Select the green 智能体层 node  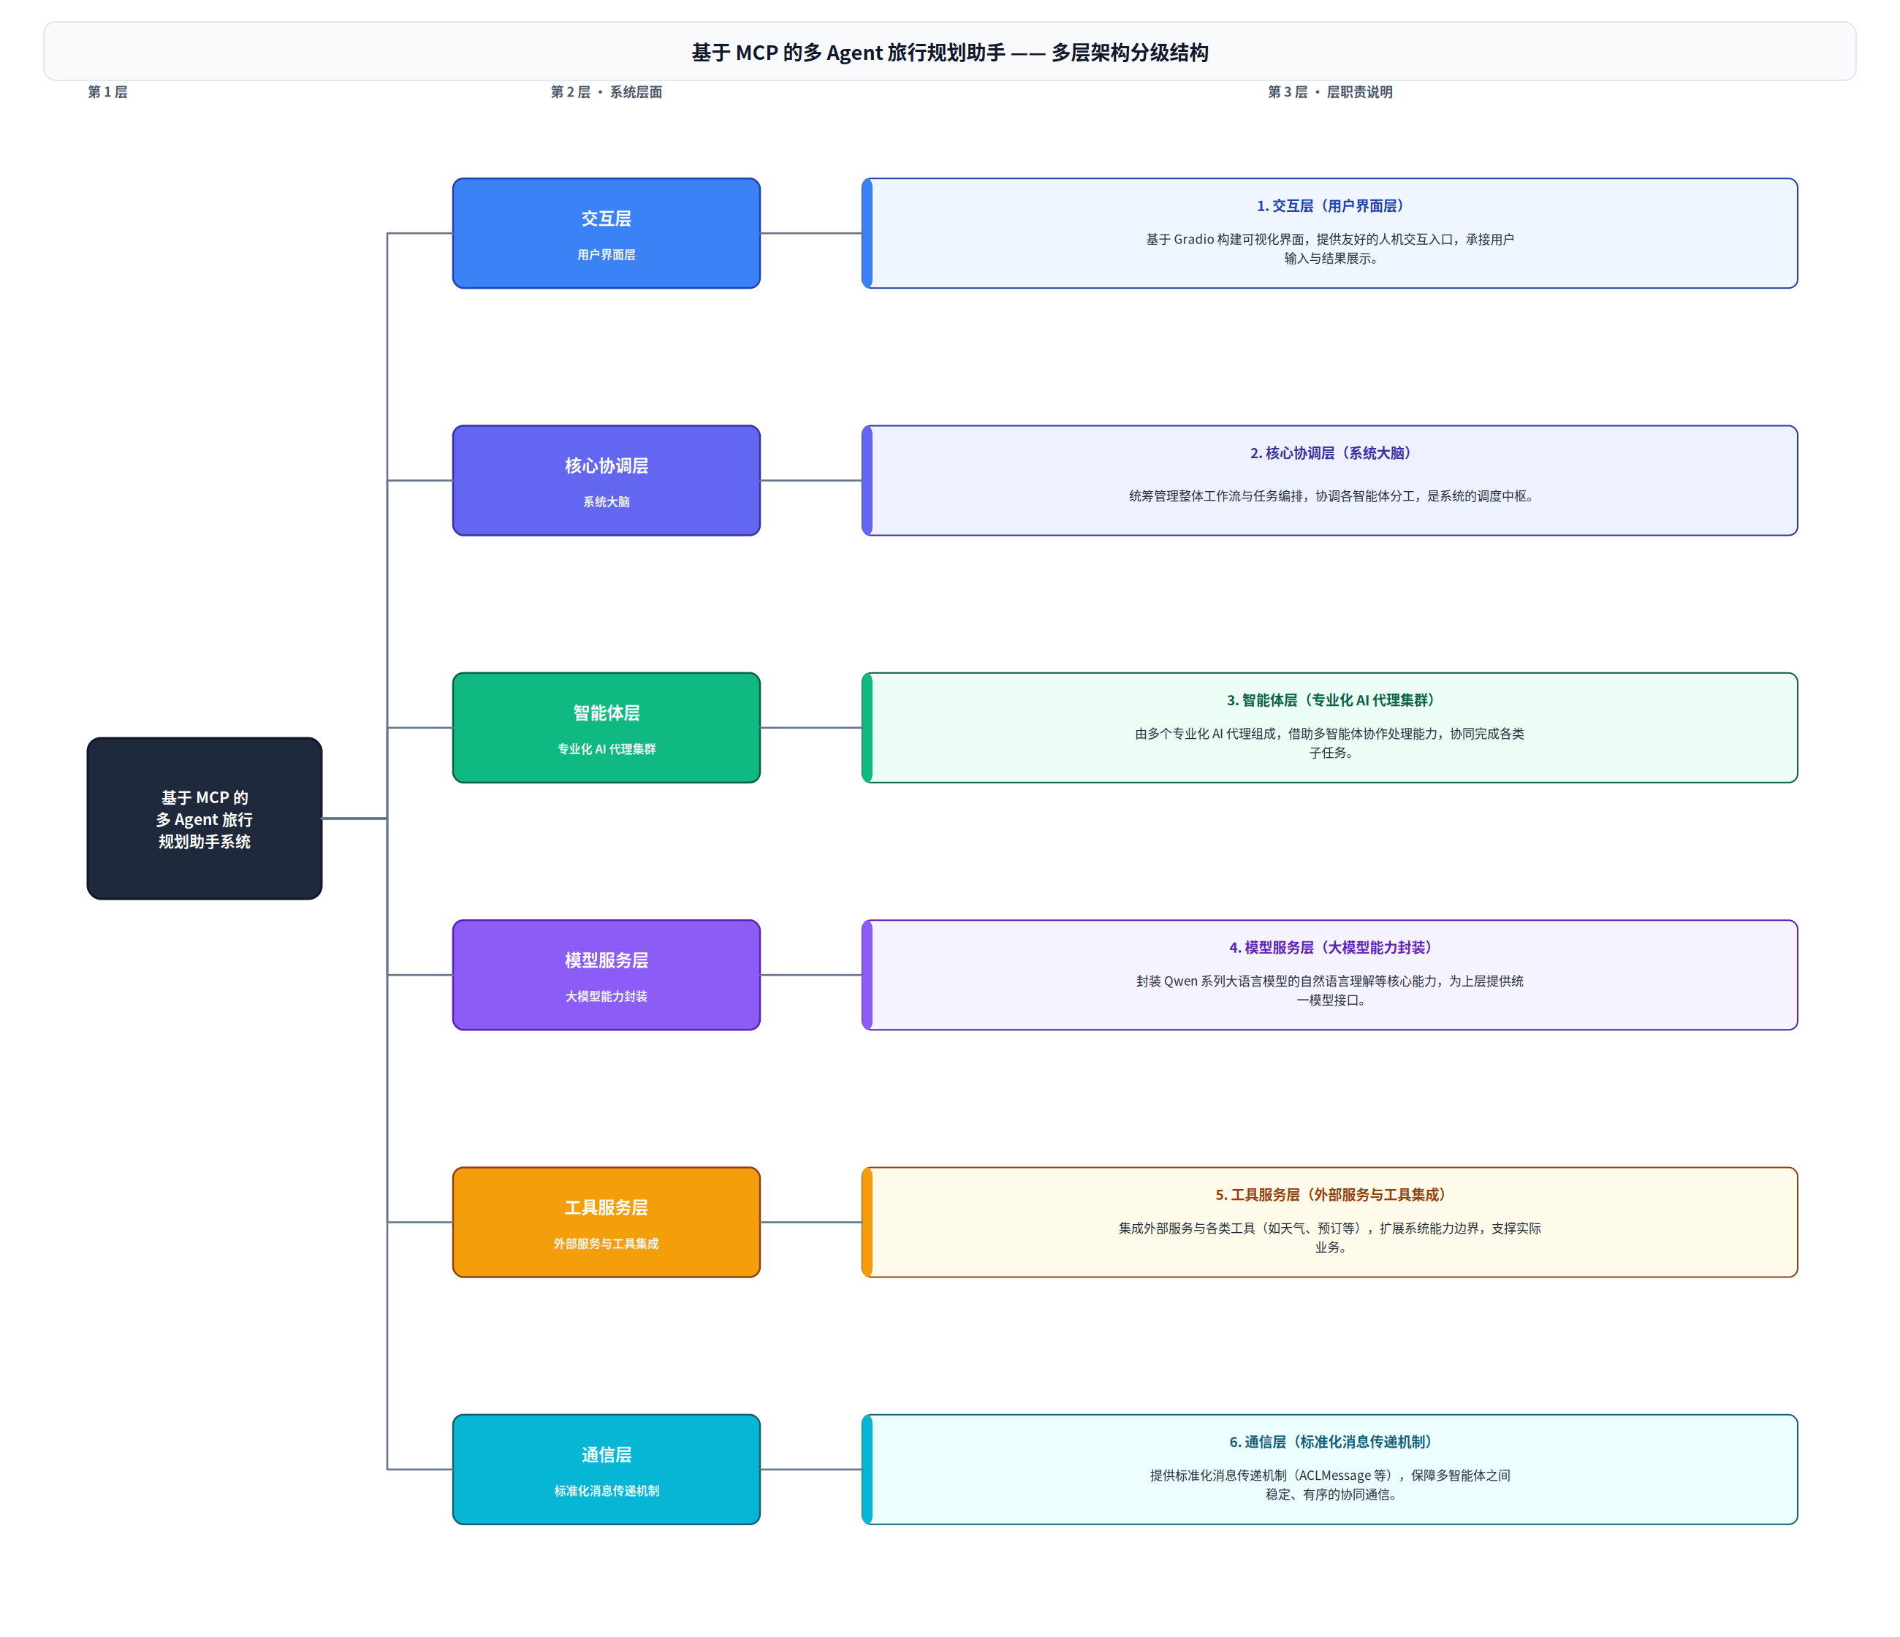coord(606,727)
